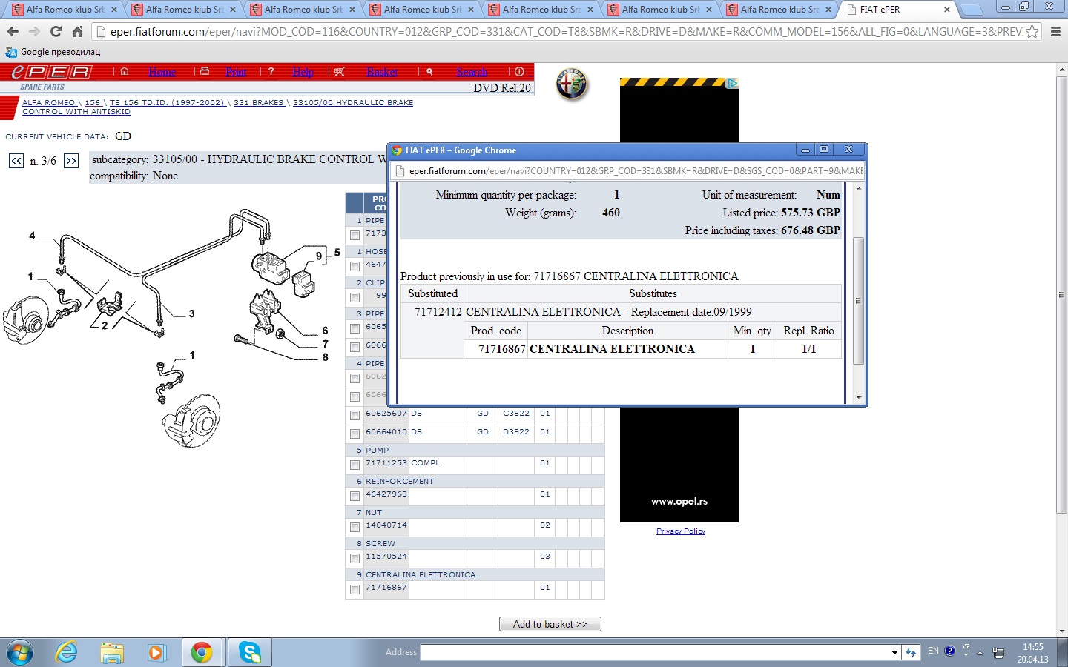Open ALFA ROMEO breadcrumb link
1068x667 pixels.
click(x=49, y=103)
